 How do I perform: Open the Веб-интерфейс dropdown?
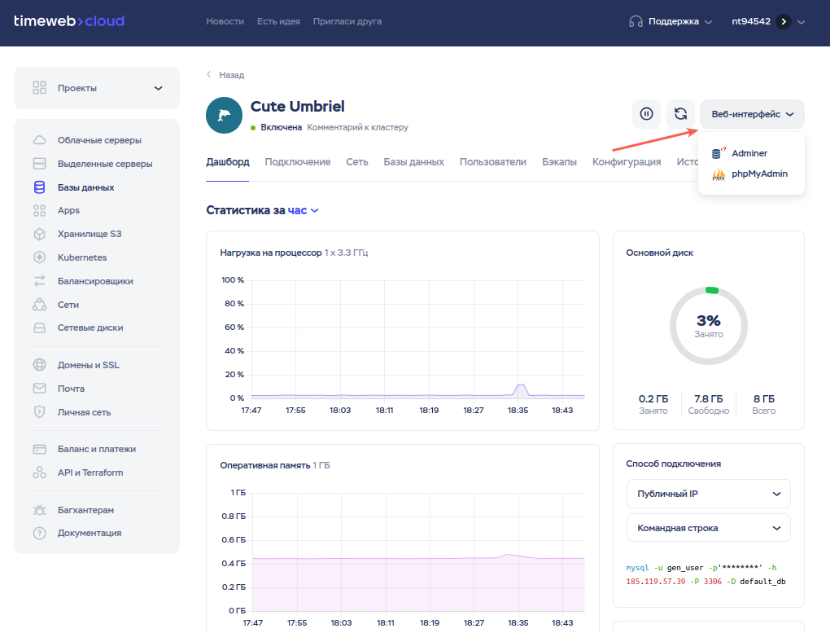(752, 113)
